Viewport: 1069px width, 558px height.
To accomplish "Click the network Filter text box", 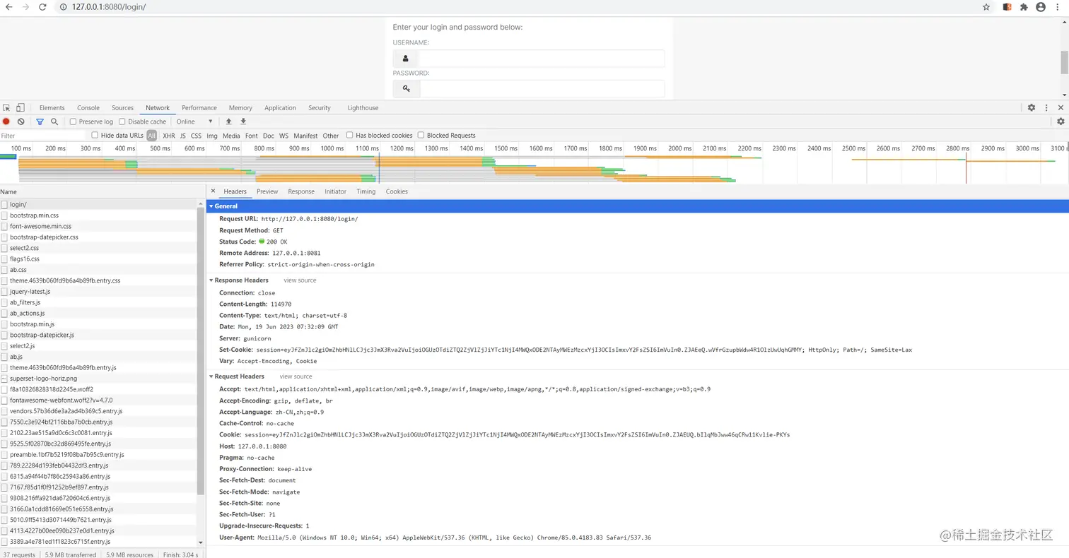I will (42, 136).
